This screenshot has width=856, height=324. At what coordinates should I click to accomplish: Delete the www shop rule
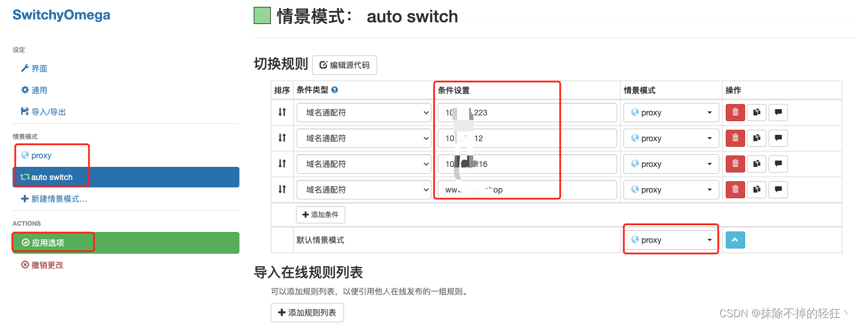(x=735, y=190)
